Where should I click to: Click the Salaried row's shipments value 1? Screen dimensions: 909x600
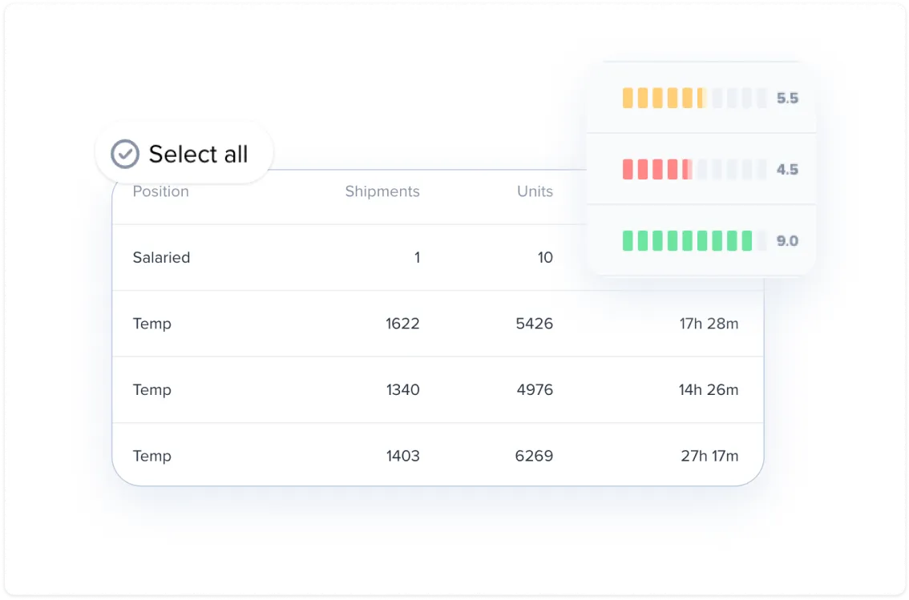[x=417, y=258]
